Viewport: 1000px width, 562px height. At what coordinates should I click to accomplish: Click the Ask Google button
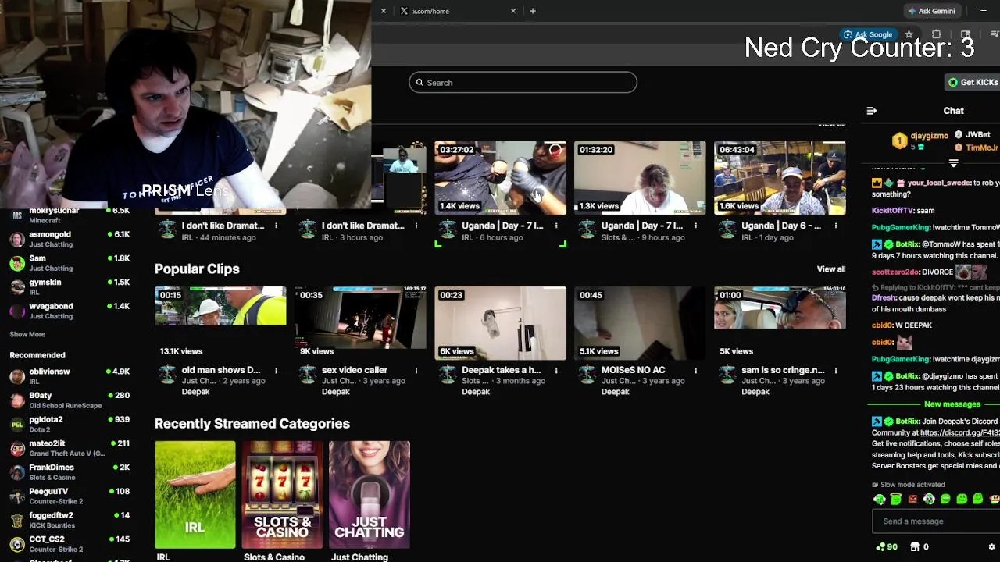click(867, 34)
